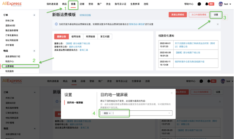Open 所有订单 in top screenshot sidebar
234x139 pixels.
click(10, 21)
